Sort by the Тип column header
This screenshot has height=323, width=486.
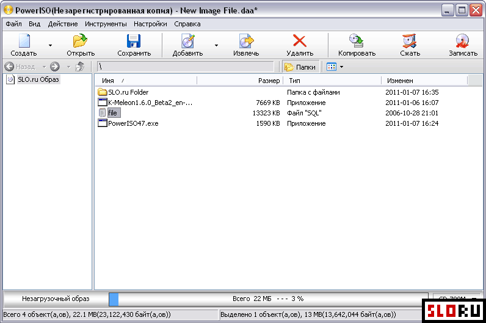click(332, 81)
